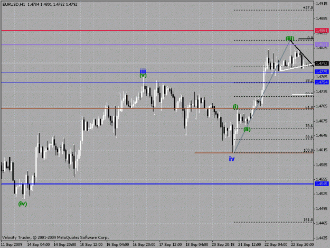Click the blue 1.4754 price label
Screen dimensions: 330x248
(x=322, y=82)
